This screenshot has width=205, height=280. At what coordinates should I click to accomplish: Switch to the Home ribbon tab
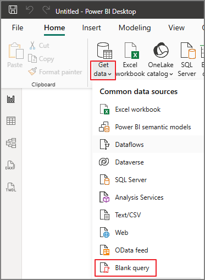[x=54, y=28]
